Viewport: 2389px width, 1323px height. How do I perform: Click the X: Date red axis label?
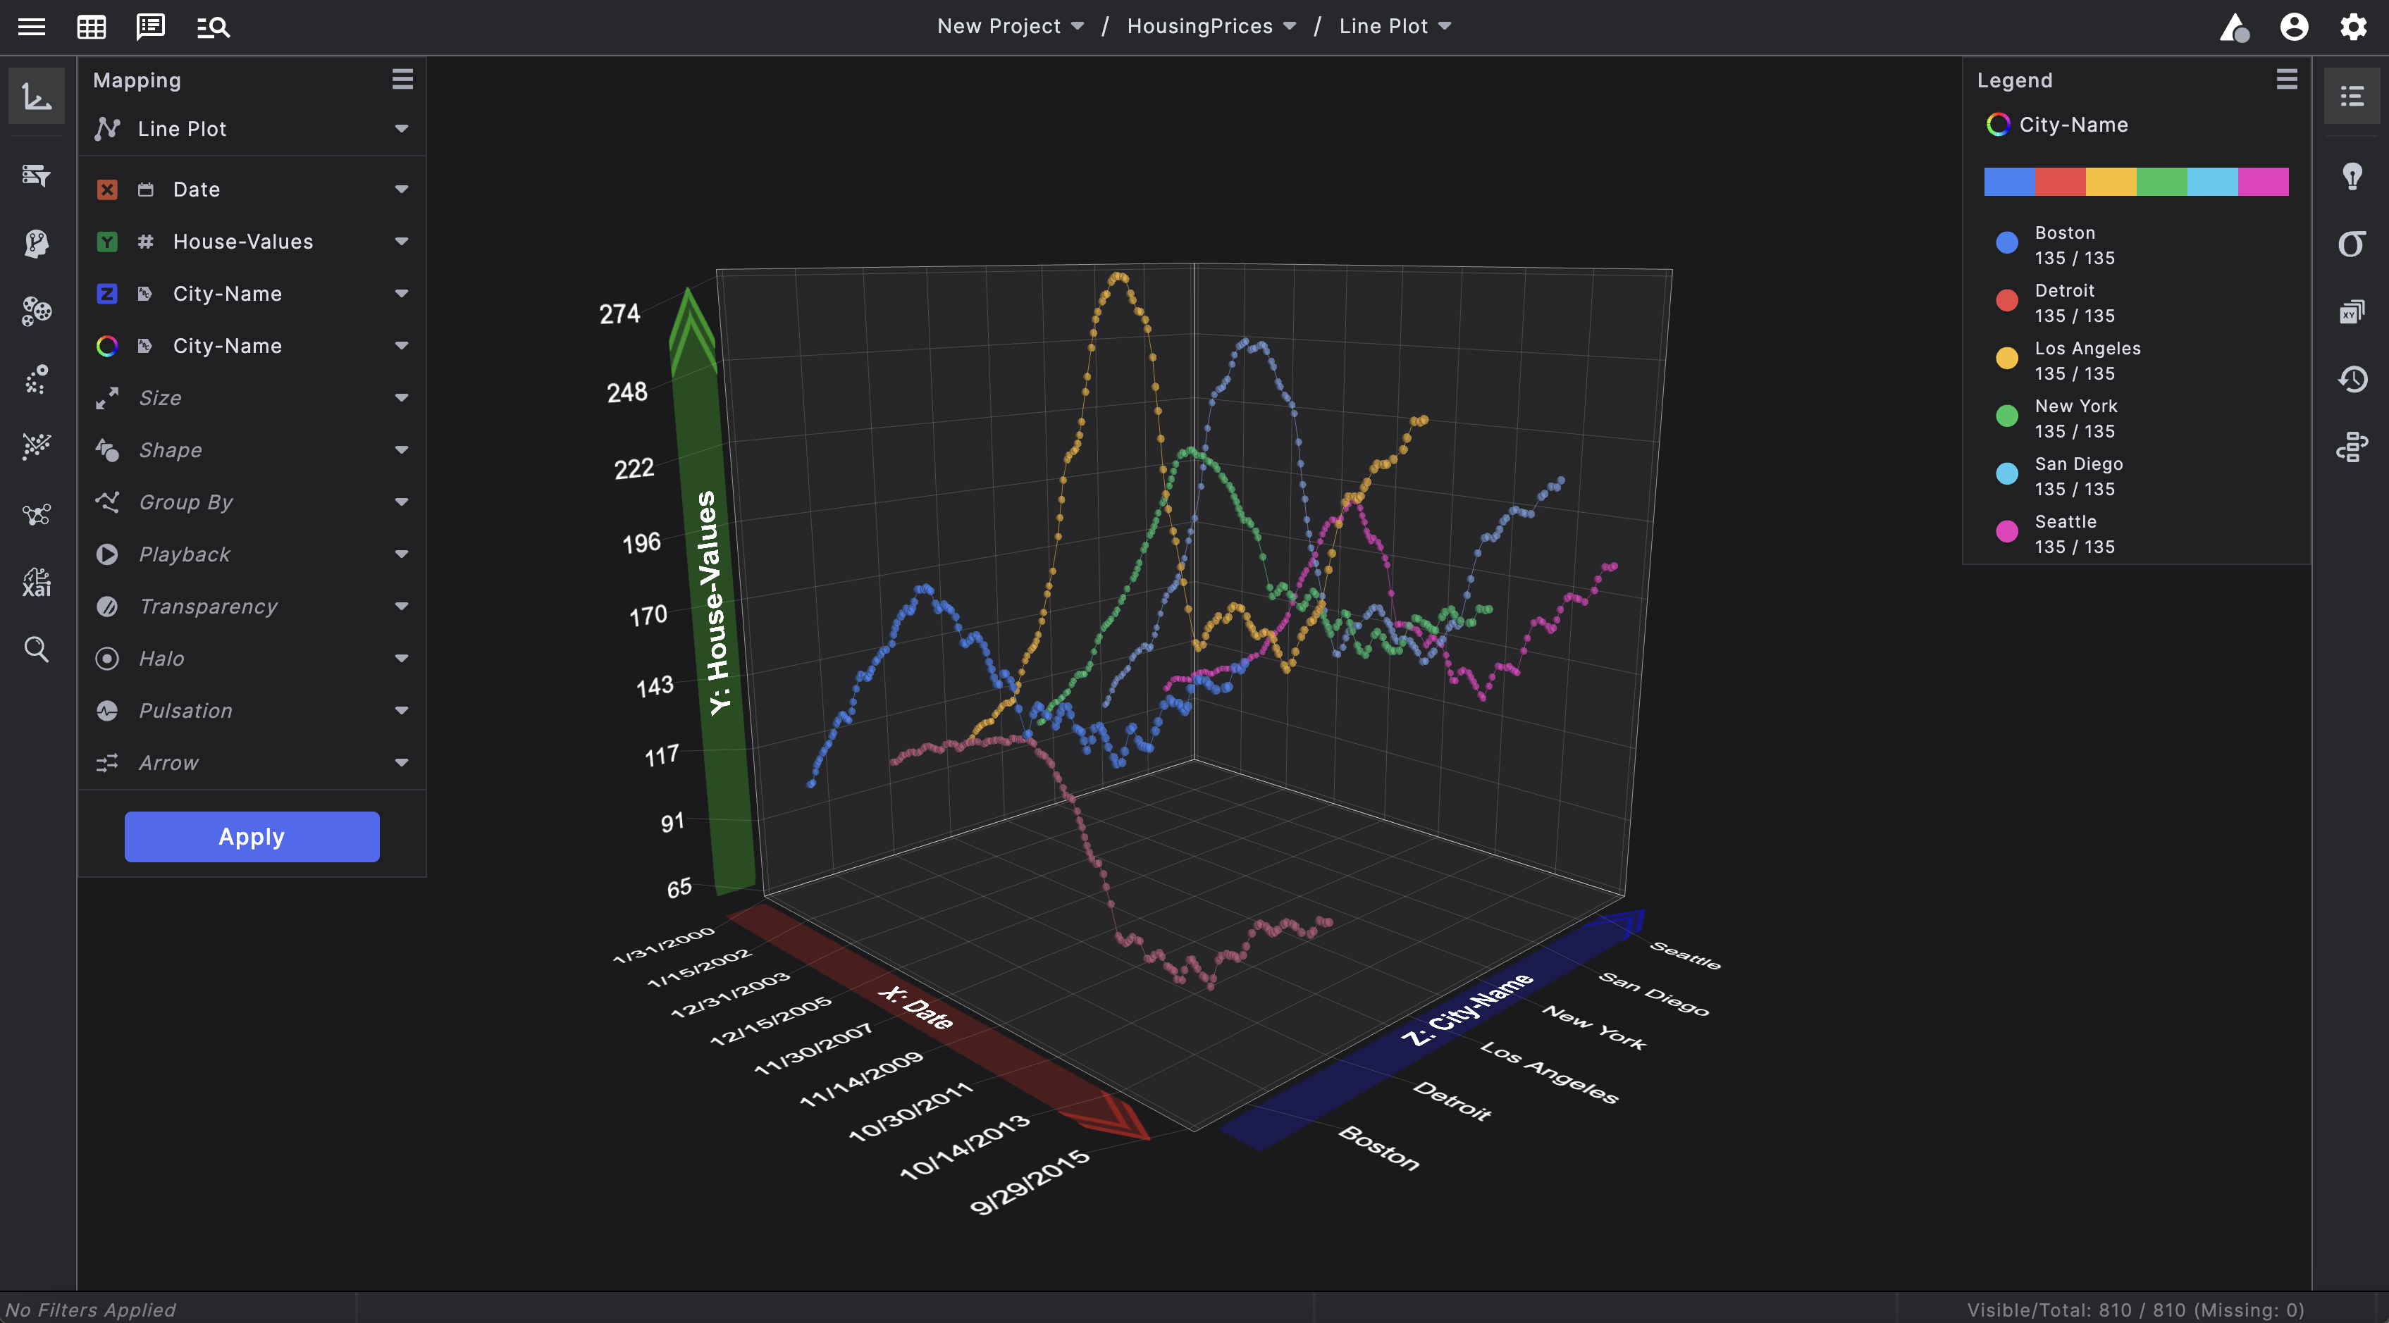coord(916,1008)
